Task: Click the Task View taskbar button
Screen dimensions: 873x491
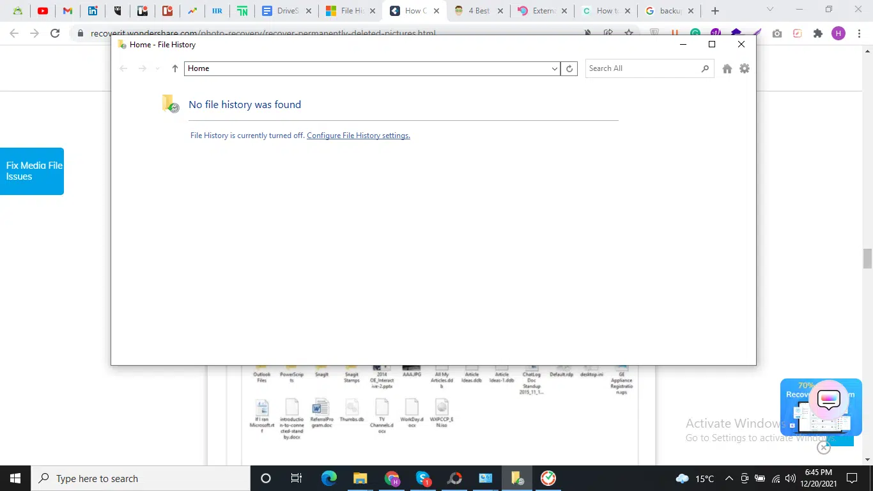Action: [x=297, y=478]
